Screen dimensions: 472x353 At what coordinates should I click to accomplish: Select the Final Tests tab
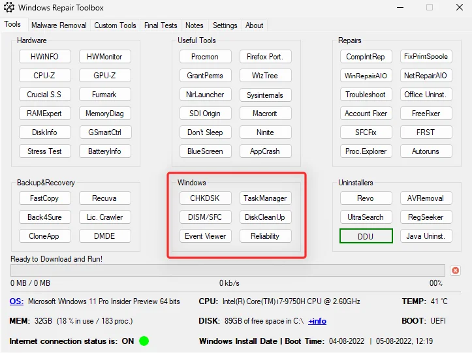click(161, 25)
